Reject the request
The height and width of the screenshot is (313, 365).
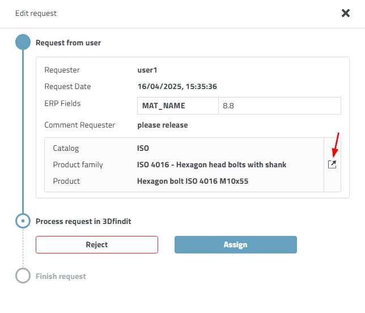pos(97,244)
